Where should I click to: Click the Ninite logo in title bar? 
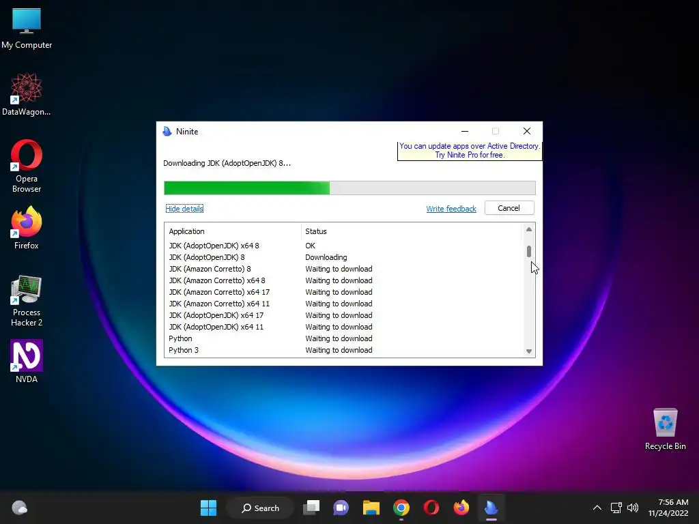pos(167,132)
